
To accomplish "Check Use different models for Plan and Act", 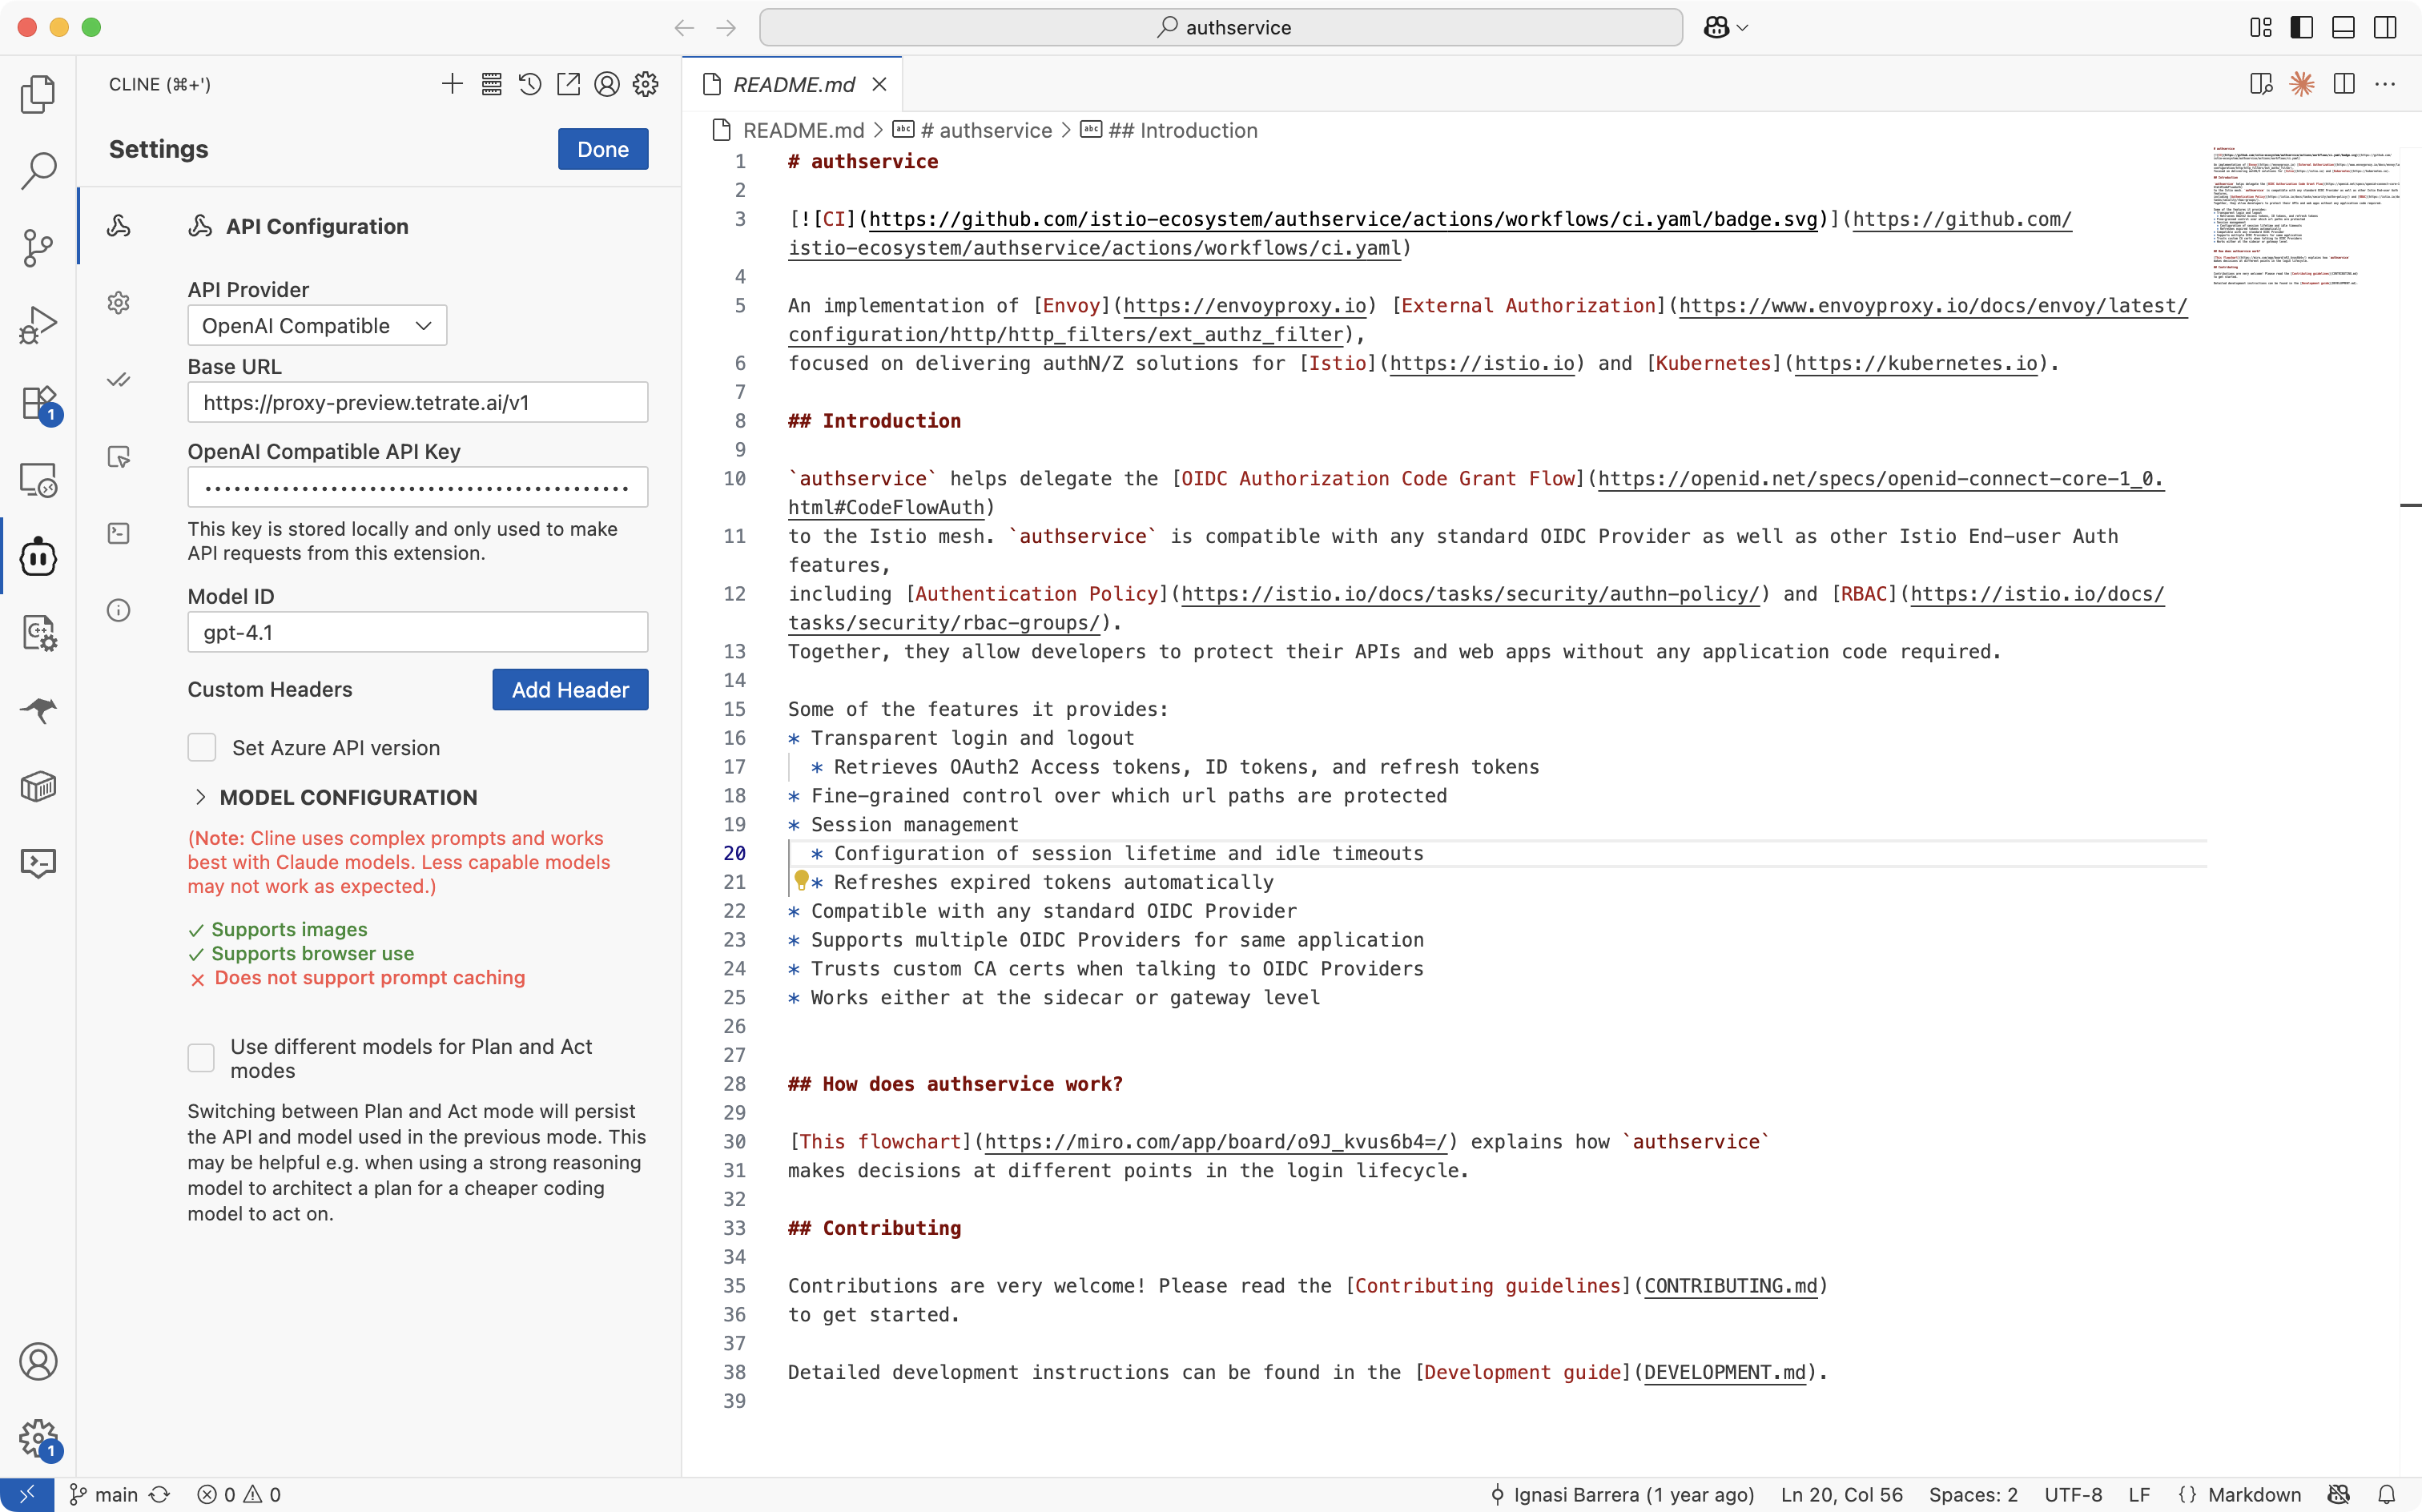I will pos(202,1058).
